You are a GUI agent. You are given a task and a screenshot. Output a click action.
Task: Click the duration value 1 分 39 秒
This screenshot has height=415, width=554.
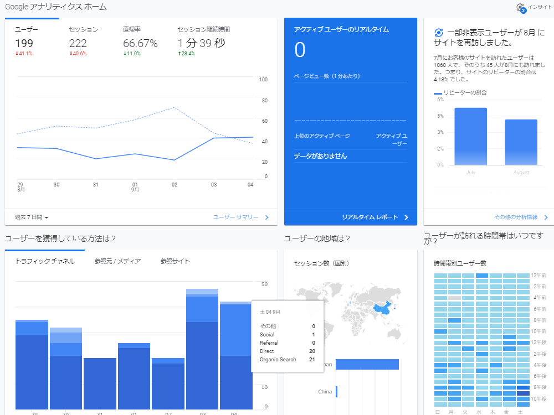[x=202, y=43]
